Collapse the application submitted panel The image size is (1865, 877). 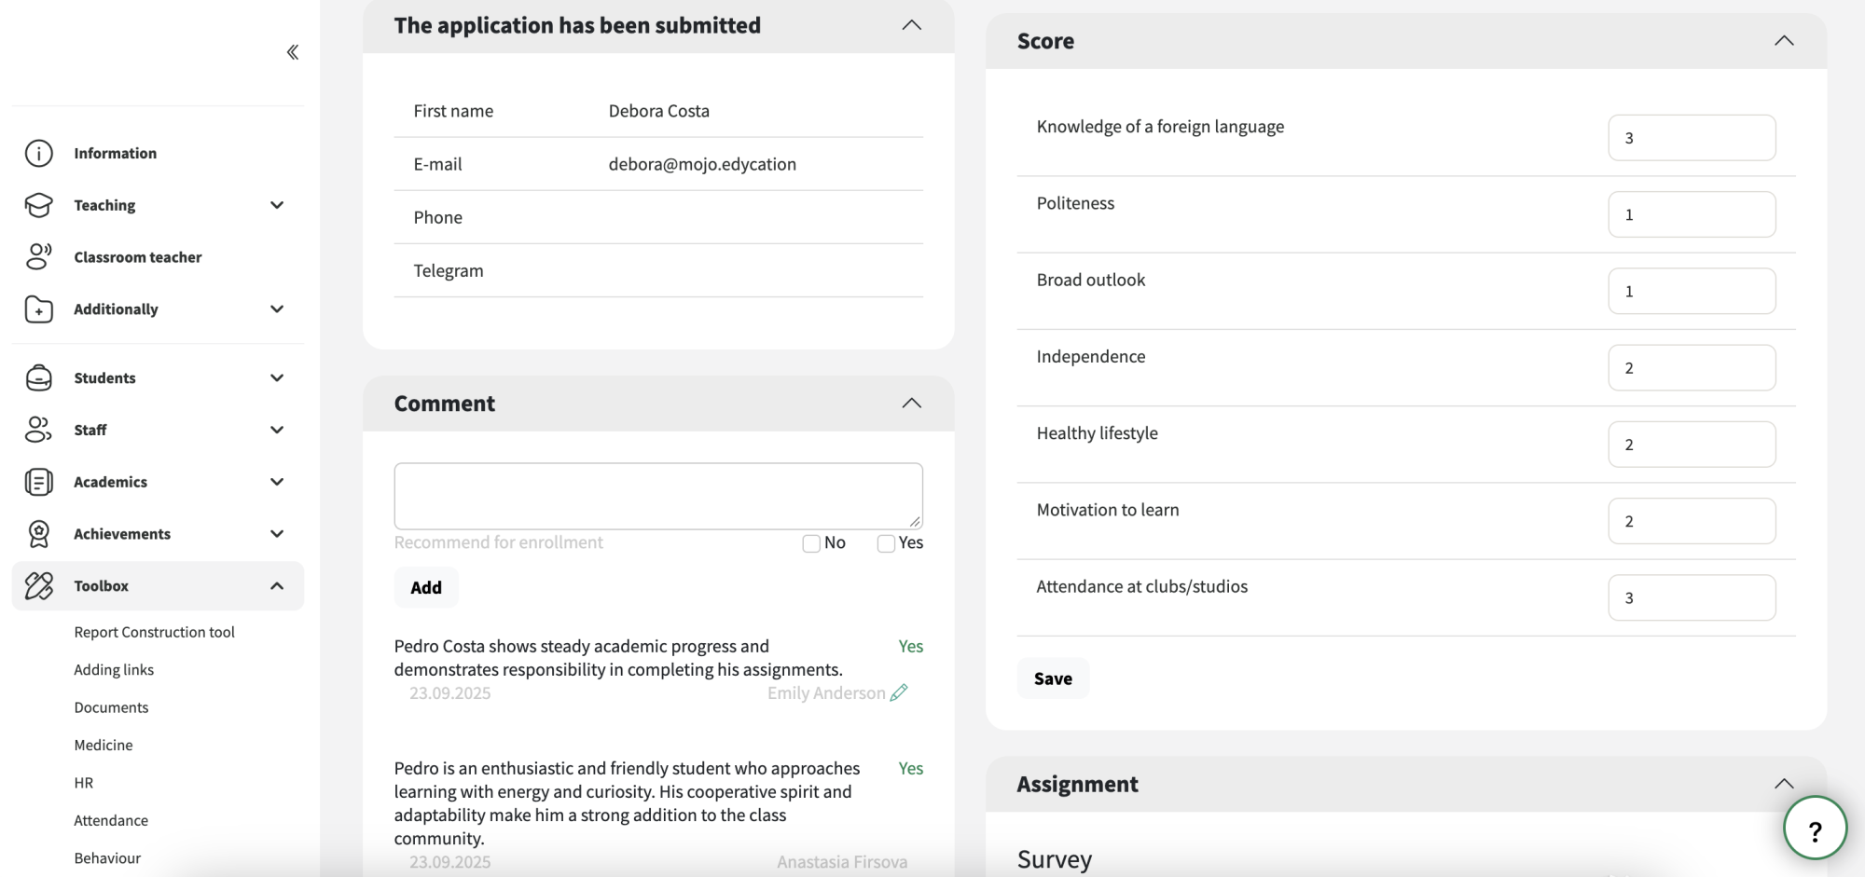(912, 25)
